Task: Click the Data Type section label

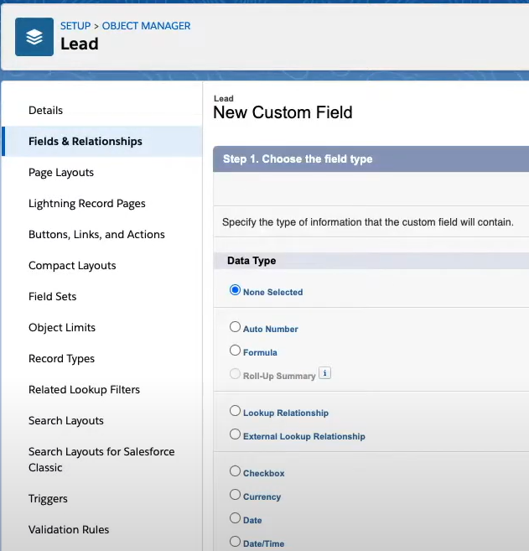Action: click(252, 261)
